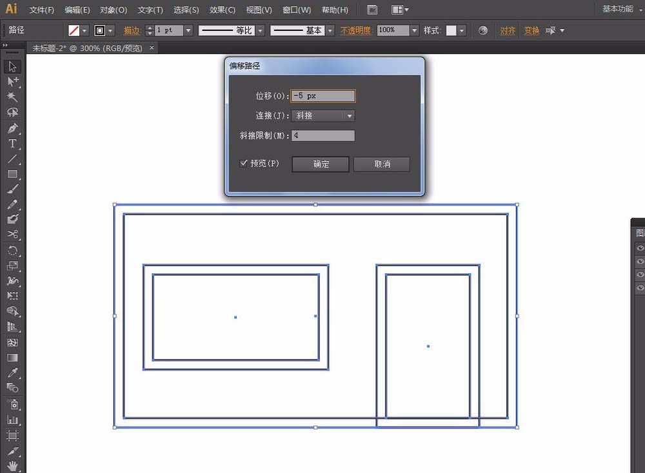Open Adobe Bridge via the Br icon
645x473 pixels.
pyautogui.click(x=372, y=10)
